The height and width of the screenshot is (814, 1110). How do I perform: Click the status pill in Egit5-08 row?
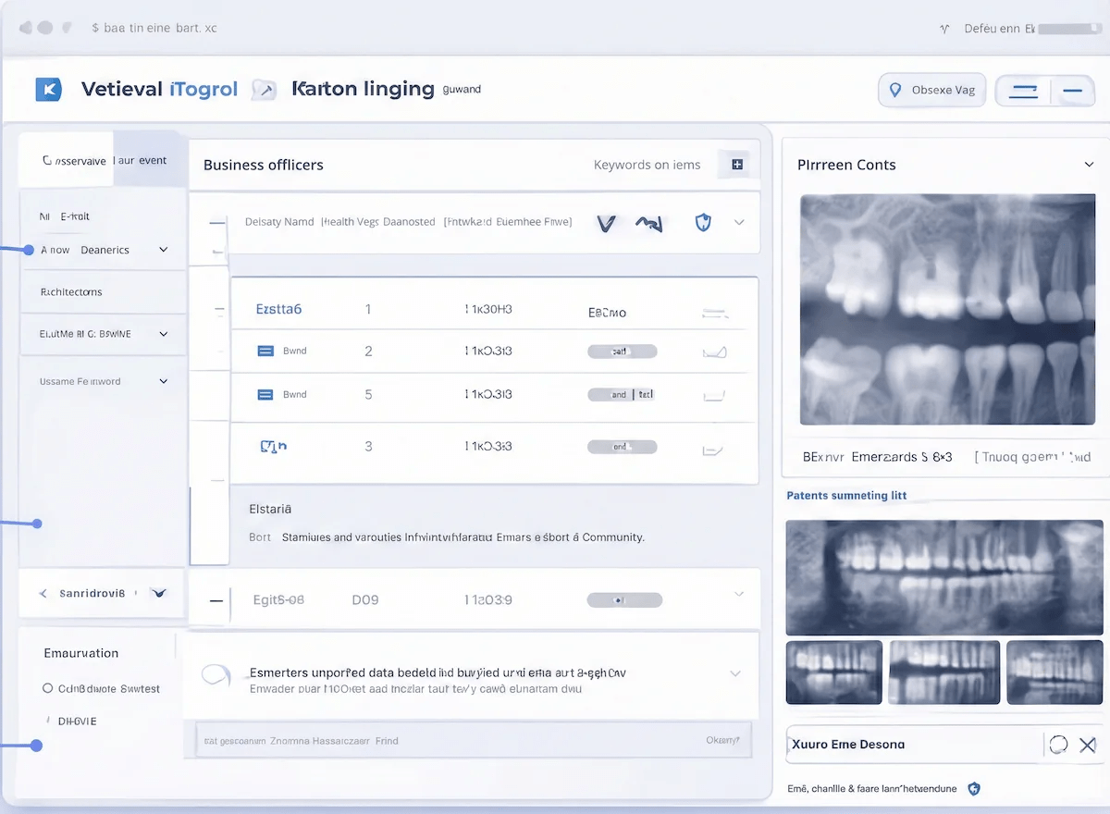[624, 600]
